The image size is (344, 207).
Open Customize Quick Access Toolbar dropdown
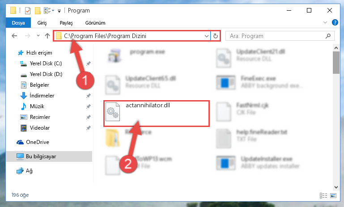point(59,11)
